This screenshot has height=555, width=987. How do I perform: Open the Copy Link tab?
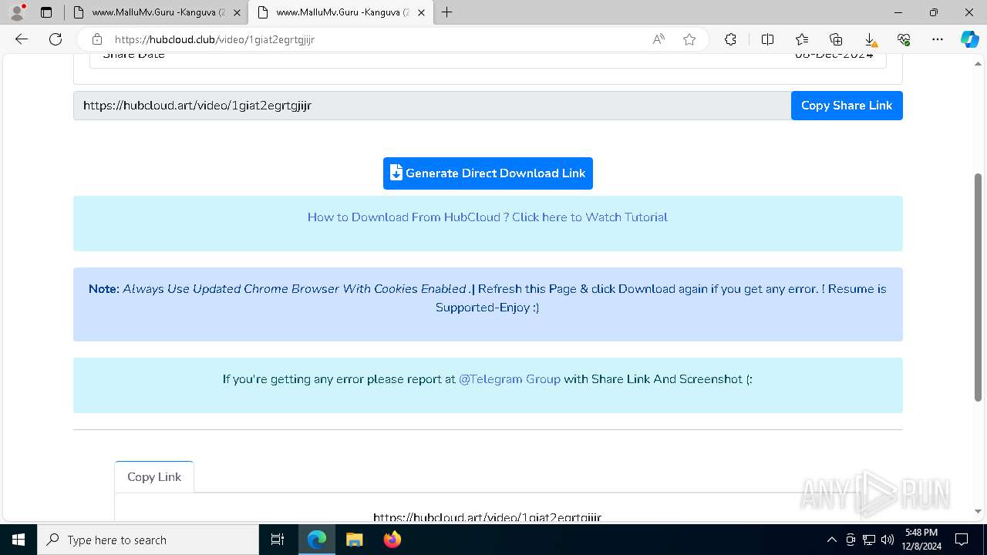click(154, 477)
